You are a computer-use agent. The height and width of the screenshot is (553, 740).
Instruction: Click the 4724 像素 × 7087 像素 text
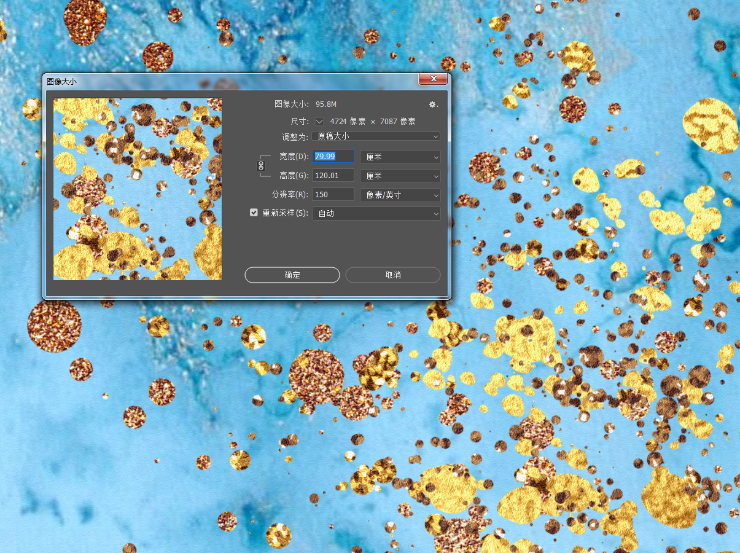click(373, 122)
